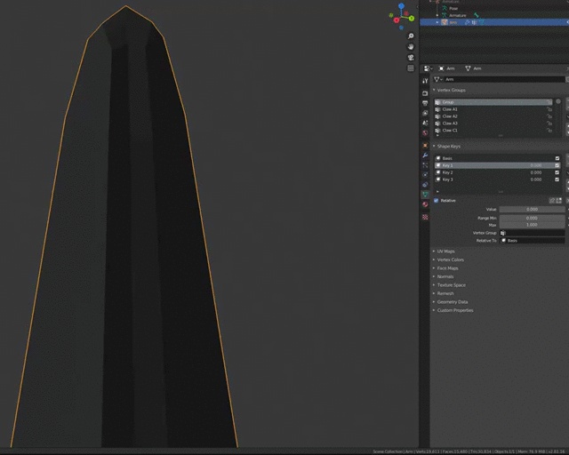This screenshot has height=455, width=569.
Task: Click the Max range slider field
Action: (532, 225)
